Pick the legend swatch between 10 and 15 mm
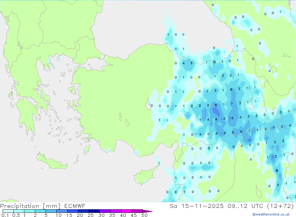Screen dimensions: 296x217 click(x=62, y=211)
